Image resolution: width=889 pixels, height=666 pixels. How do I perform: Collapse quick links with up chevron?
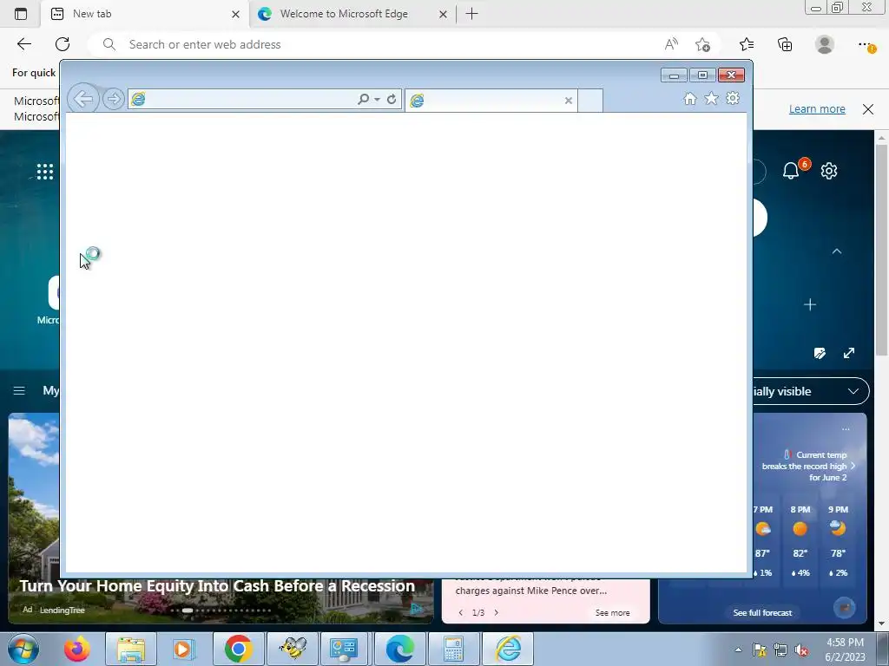click(837, 251)
